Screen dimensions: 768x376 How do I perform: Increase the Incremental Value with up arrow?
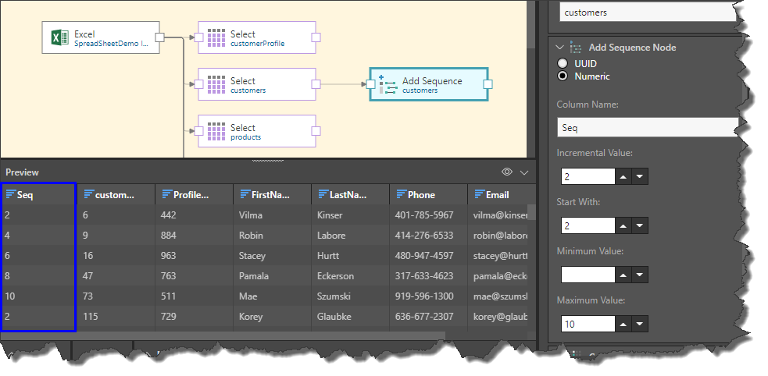pos(623,177)
